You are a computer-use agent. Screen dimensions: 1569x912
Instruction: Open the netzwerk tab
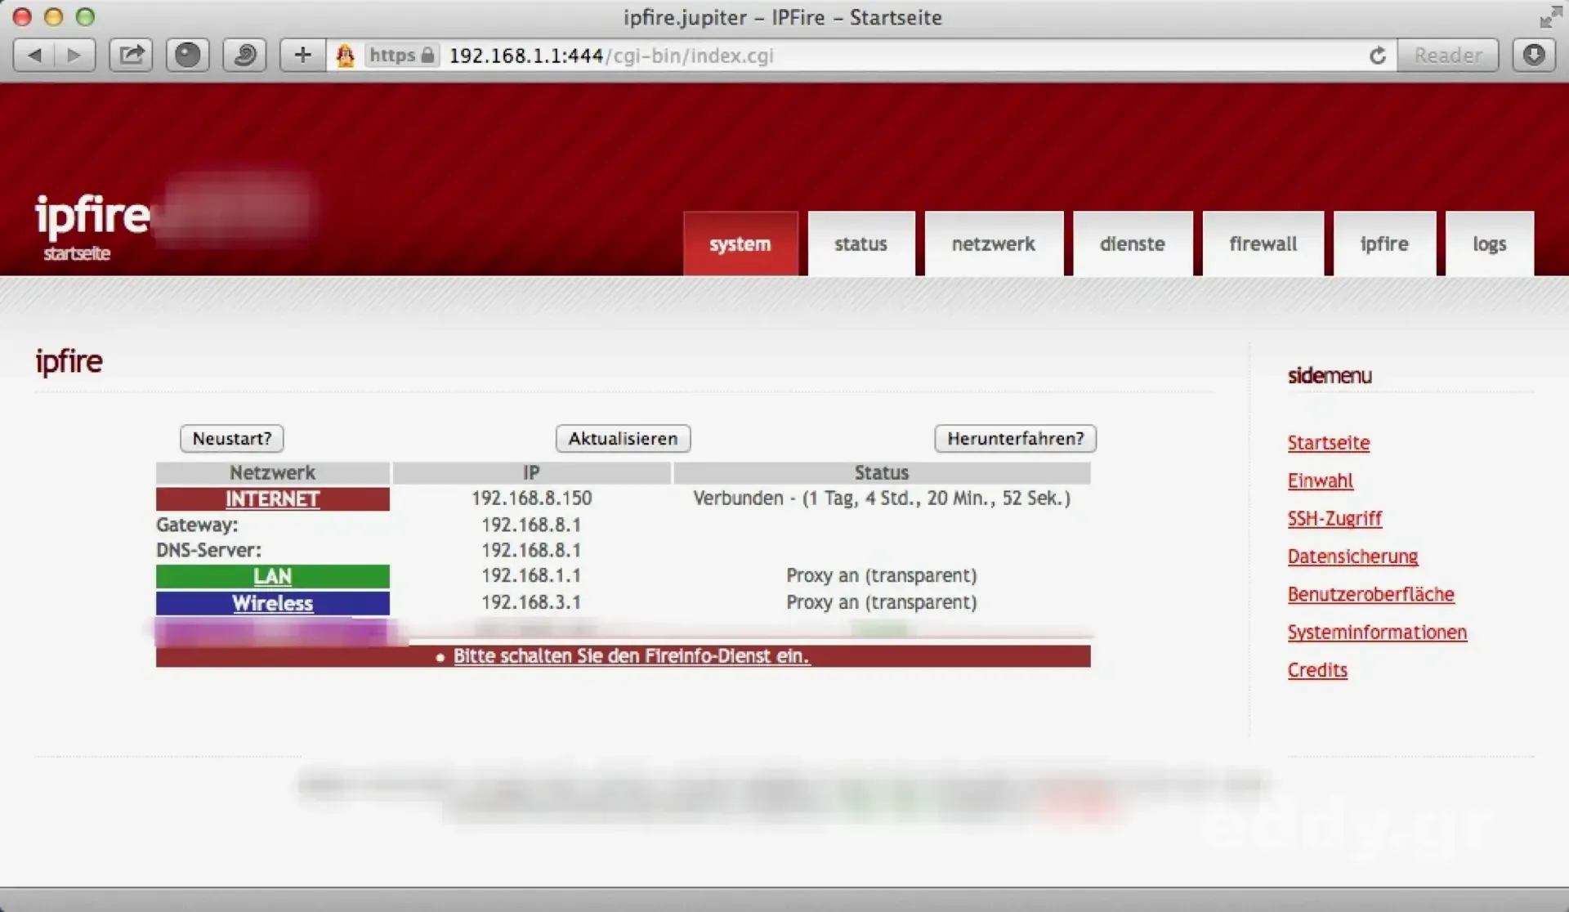click(x=993, y=244)
